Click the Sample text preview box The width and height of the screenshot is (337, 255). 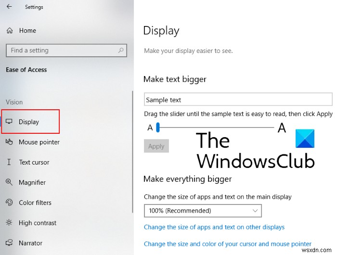238,99
